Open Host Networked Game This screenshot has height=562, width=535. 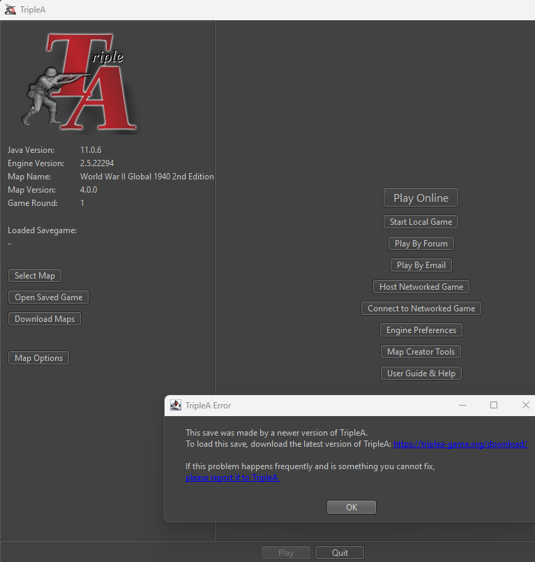421,287
